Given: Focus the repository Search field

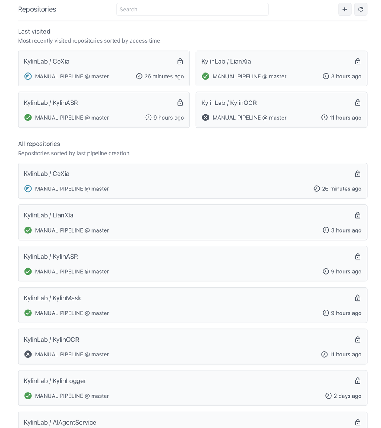Looking at the screenshot, I should click(193, 10).
